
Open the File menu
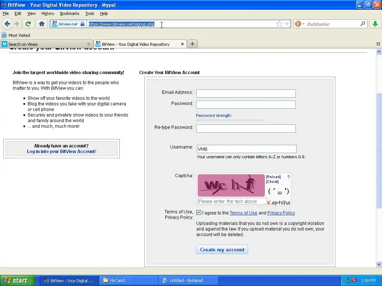6,13
